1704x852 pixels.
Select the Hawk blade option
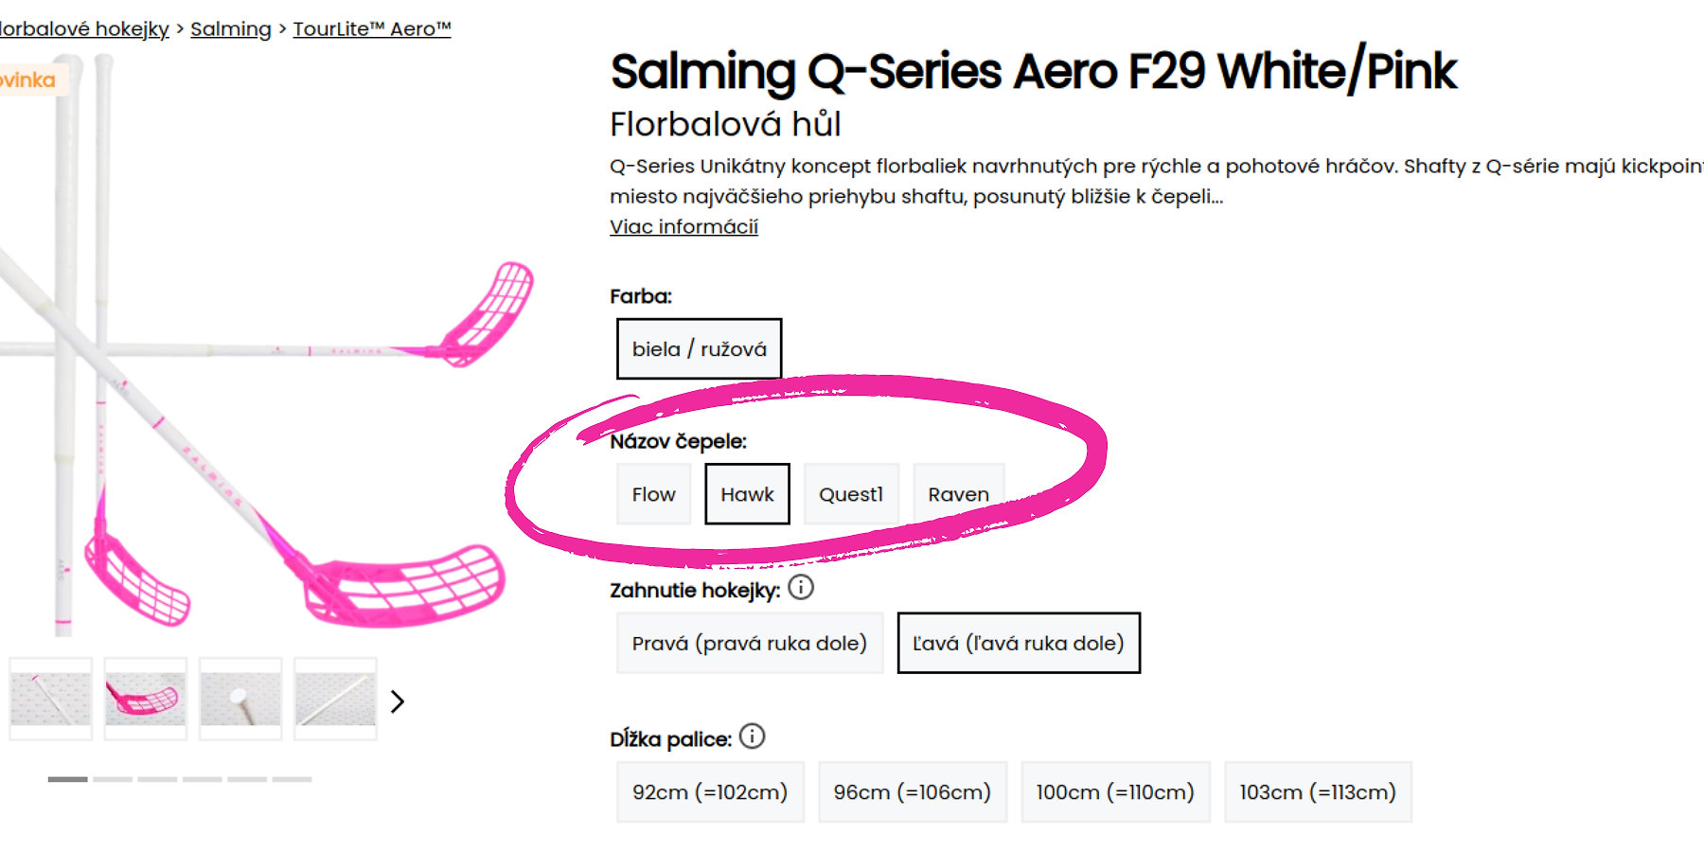(x=747, y=494)
